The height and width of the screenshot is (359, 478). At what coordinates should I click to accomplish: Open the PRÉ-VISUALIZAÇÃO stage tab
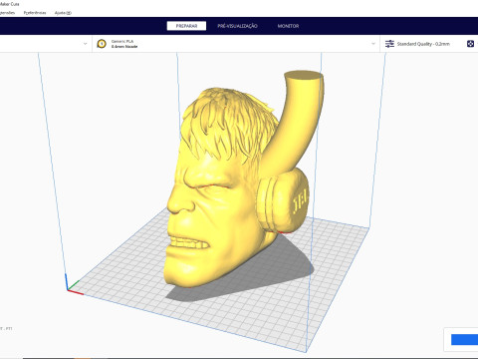point(237,26)
